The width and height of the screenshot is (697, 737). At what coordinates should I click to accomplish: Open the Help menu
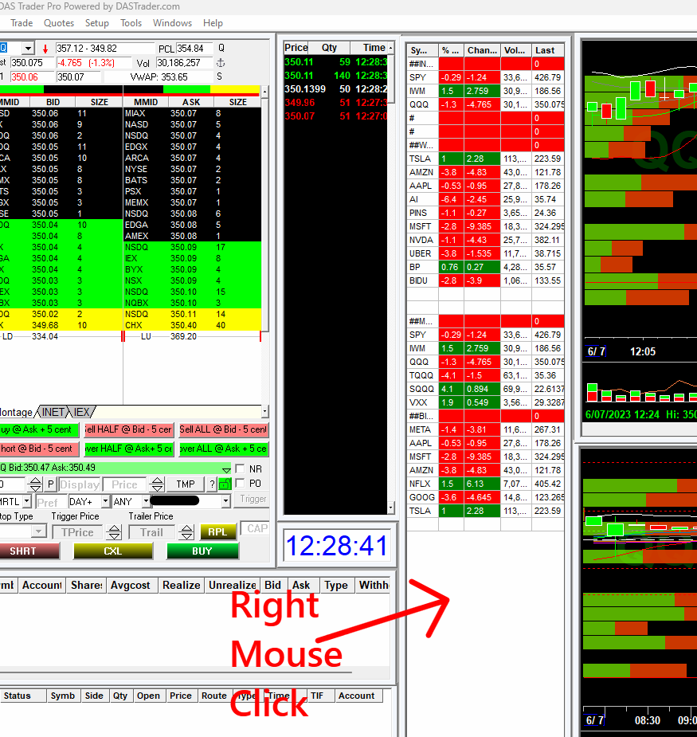[x=213, y=23]
